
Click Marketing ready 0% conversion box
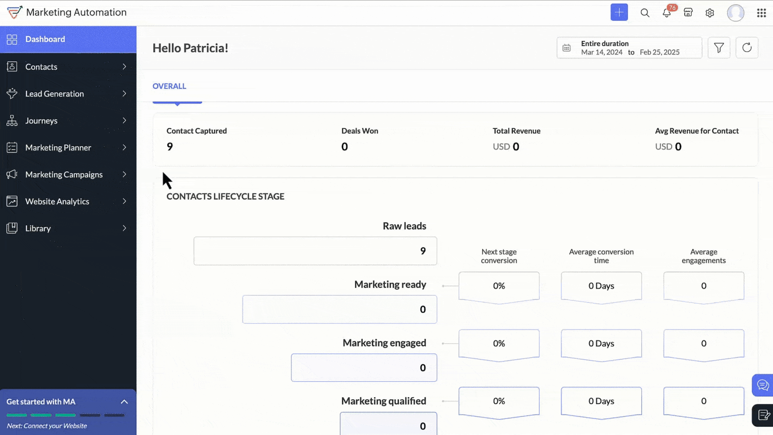[499, 287]
